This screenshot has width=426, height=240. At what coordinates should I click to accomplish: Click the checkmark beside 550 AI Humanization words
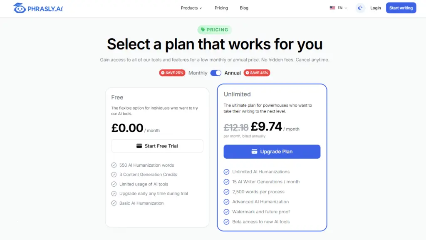click(114, 165)
